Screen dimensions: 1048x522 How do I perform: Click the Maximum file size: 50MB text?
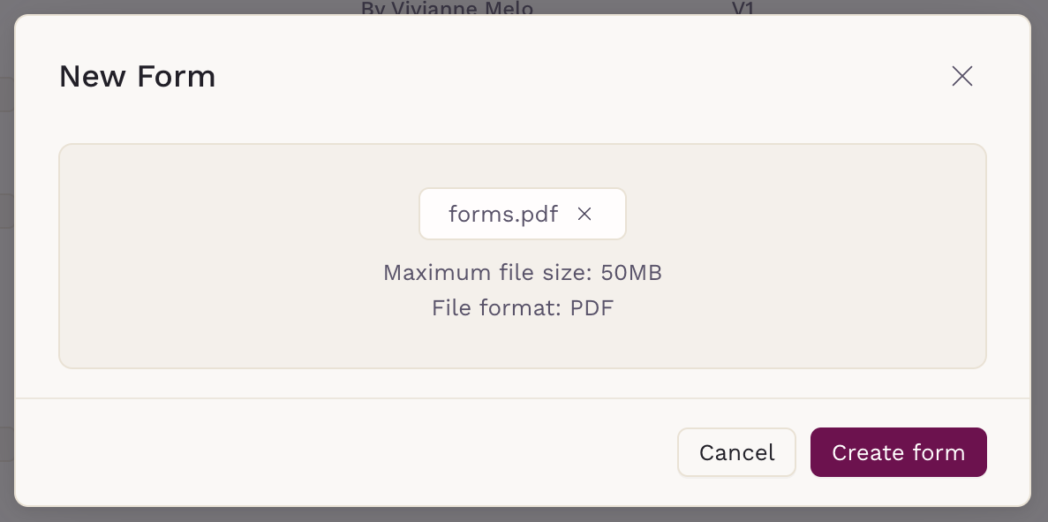point(522,272)
